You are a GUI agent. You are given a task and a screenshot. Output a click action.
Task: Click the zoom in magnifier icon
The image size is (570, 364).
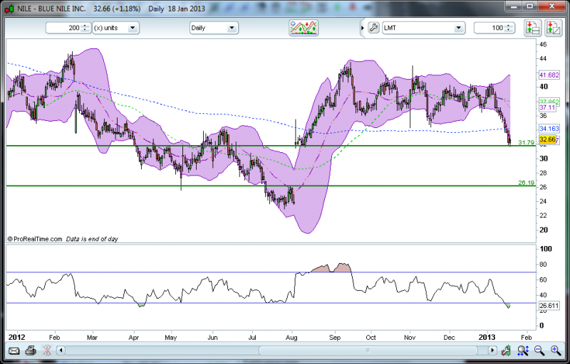[556, 350]
